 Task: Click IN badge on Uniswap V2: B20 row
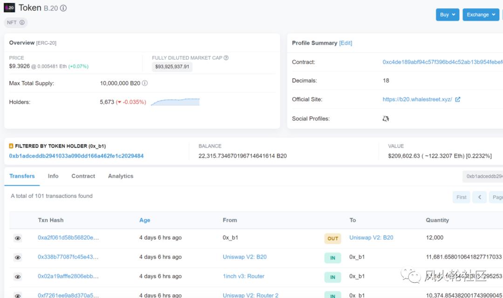(x=333, y=257)
